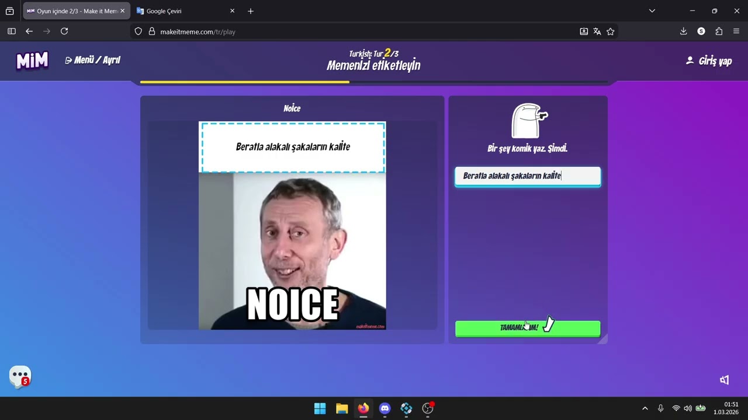The image size is (748, 420).
Task: Open the system volume tray icon
Action: pos(688,408)
